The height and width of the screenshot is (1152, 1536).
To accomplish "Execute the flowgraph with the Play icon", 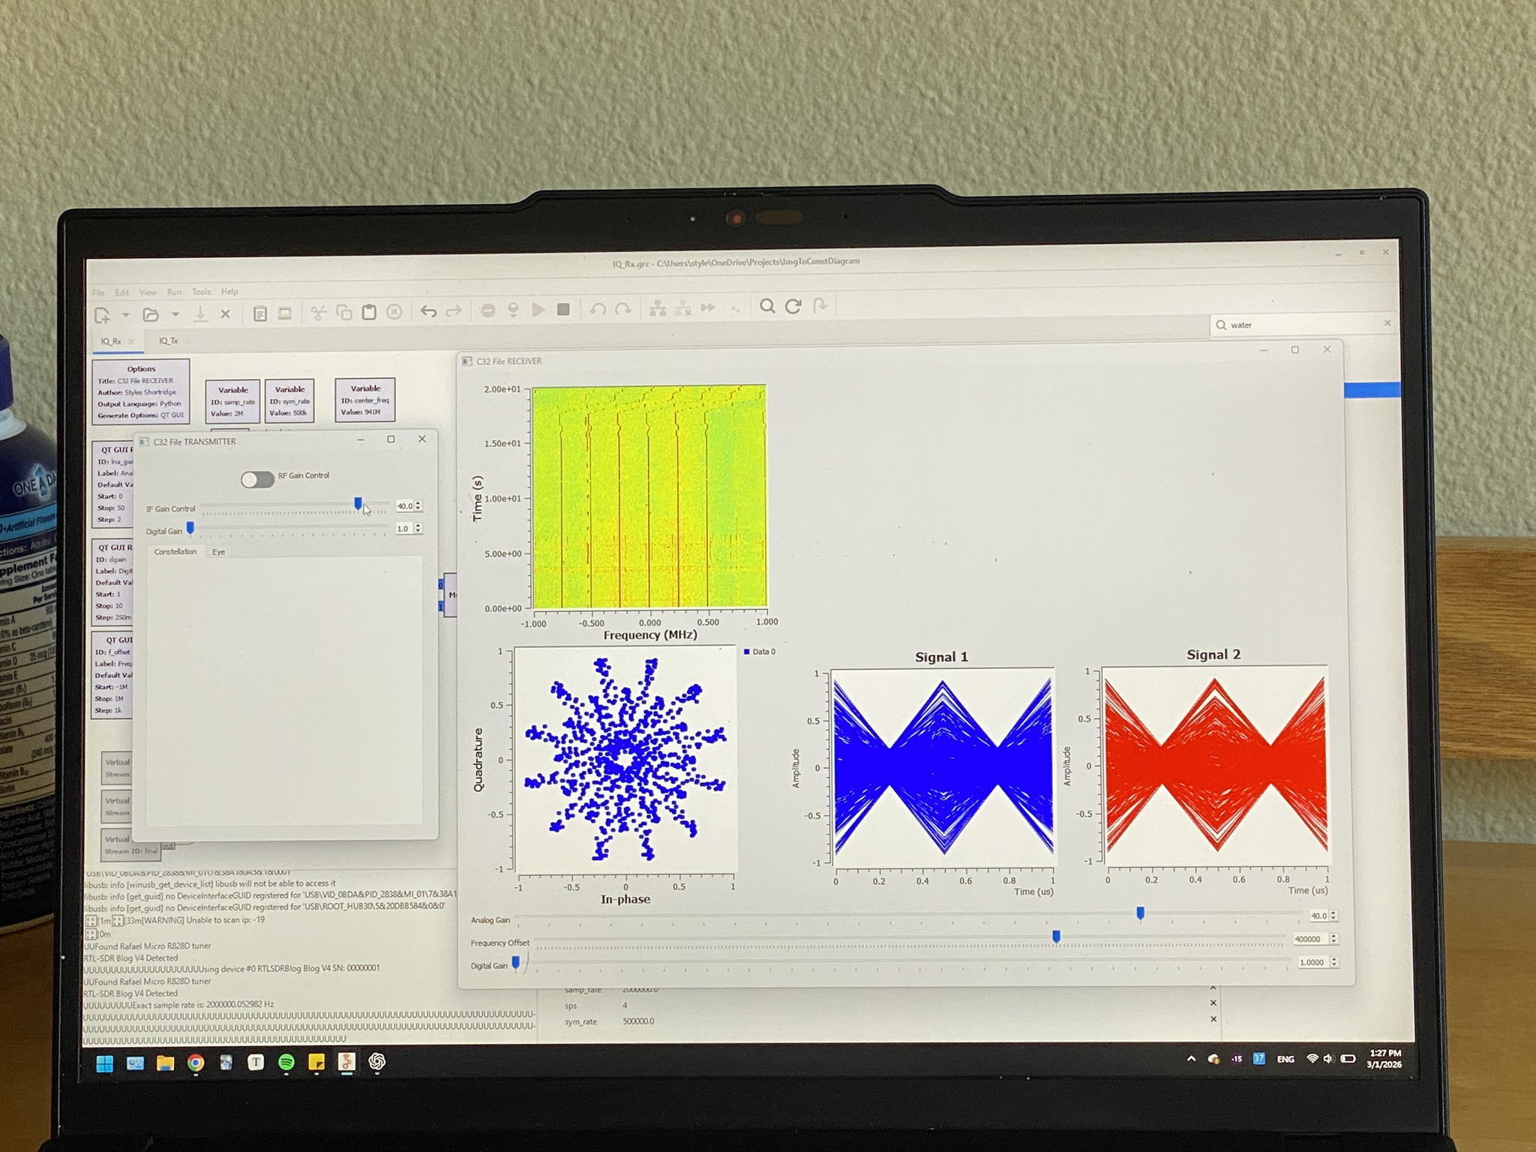I will click(538, 310).
